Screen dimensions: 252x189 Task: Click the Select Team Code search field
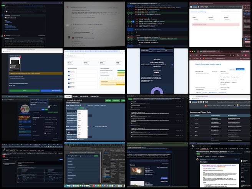(206, 74)
